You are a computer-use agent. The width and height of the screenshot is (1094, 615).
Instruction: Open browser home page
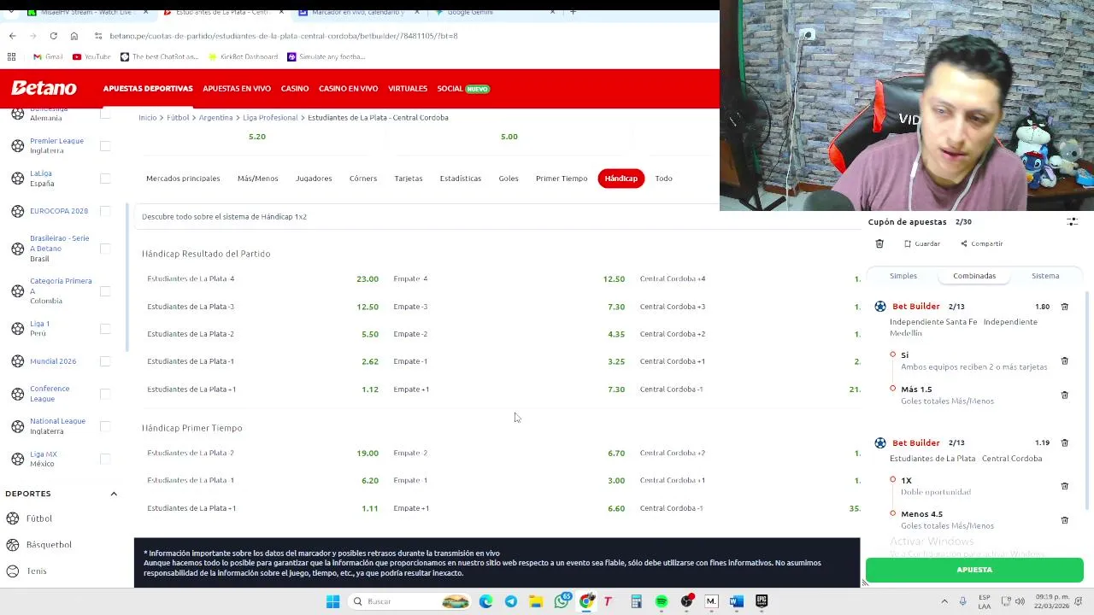coord(74,36)
